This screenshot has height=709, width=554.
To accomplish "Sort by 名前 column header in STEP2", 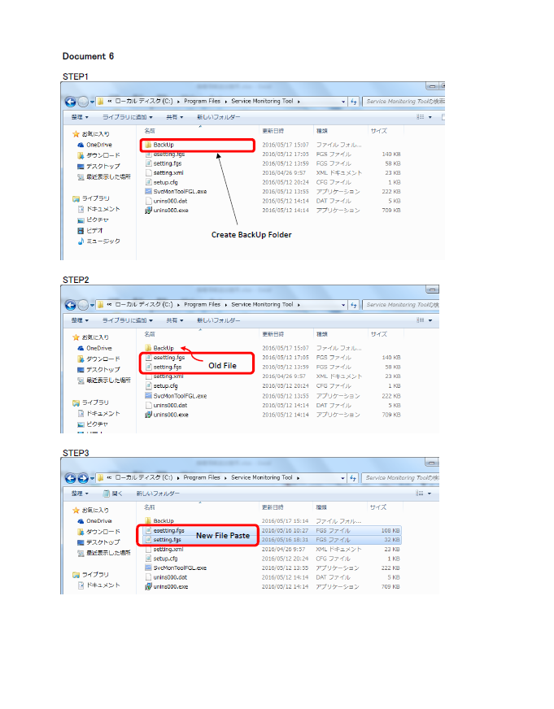I will click(x=150, y=334).
